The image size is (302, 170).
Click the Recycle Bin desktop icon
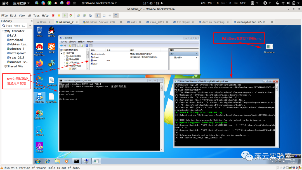(39, 32)
